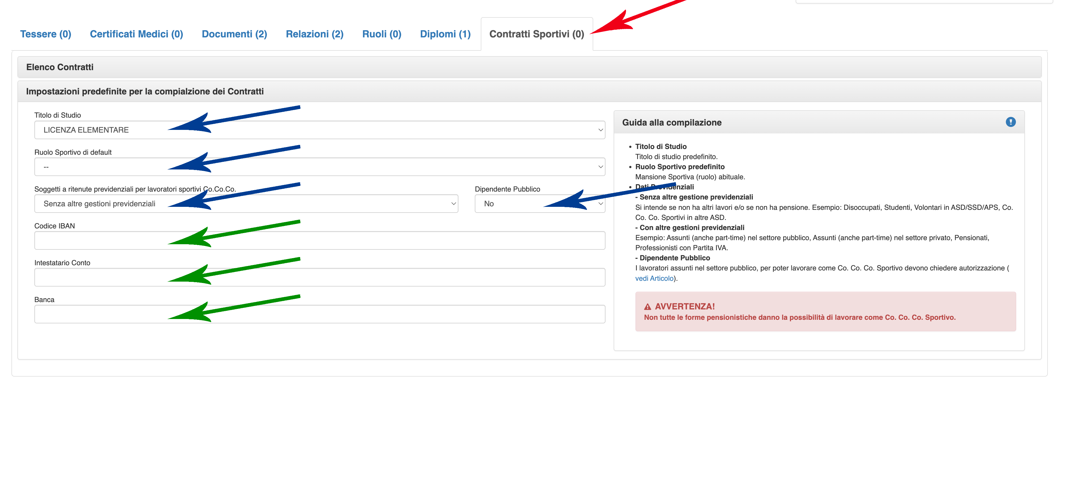The width and height of the screenshot is (1074, 495).
Task: Switch to the Tessere (0) tab
Action: (46, 34)
